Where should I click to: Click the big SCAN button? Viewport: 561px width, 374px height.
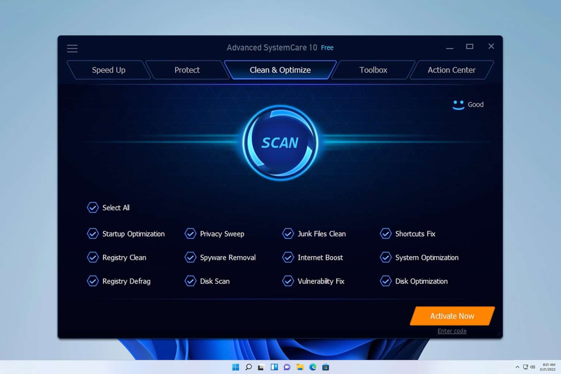pos(280,142)
